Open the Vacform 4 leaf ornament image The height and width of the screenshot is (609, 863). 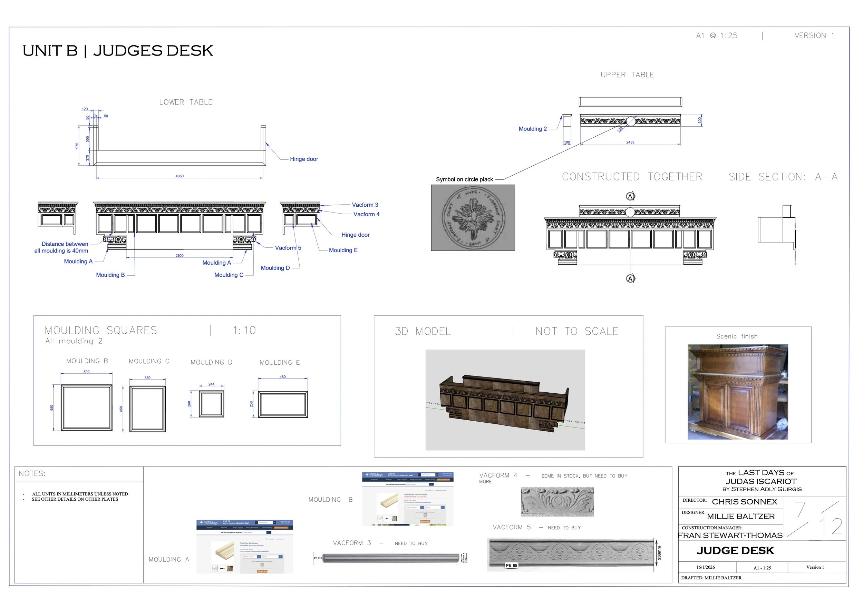click(x=557, y=502)
